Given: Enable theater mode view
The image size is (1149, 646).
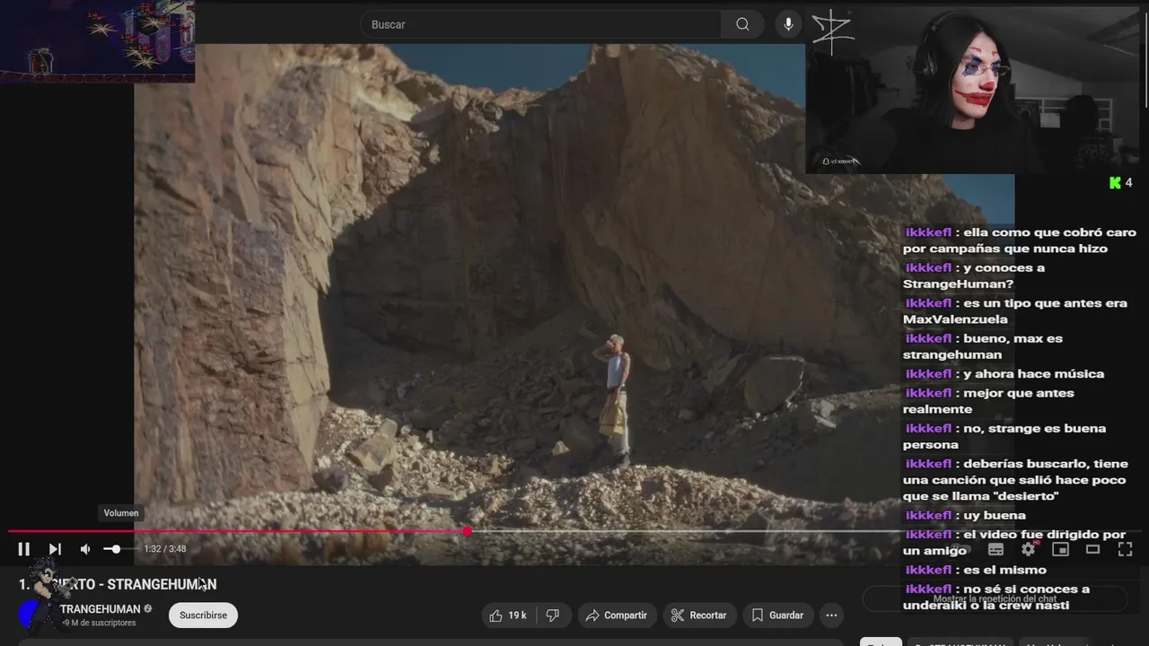Looking at the screenshot, I should [x=1092, y=549].
